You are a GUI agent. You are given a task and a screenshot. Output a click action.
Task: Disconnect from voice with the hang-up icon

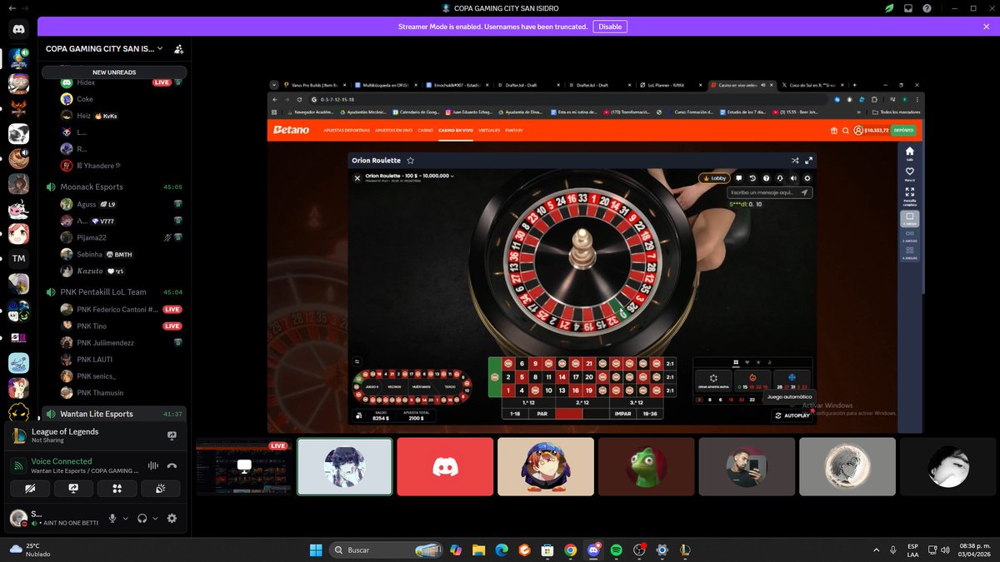[x=172, y=466]
